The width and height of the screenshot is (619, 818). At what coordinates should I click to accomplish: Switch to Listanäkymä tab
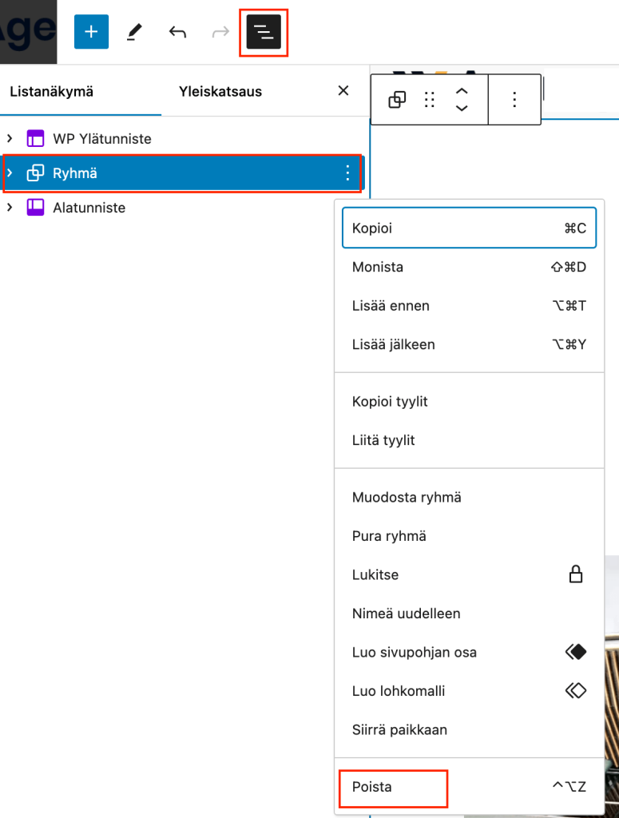[52, 91]
